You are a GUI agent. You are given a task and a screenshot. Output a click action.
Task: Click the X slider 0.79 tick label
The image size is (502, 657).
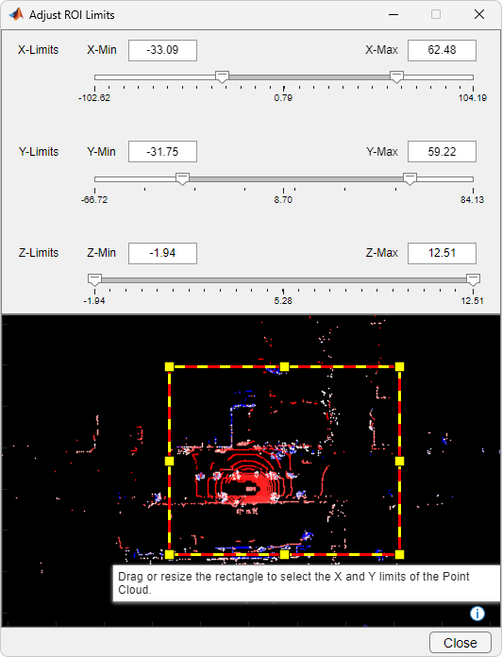pyautogui.click(x=283, y=98)
